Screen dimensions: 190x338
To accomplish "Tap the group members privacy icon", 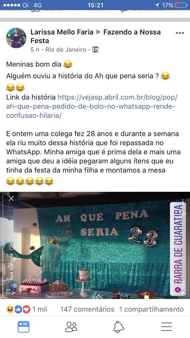I will (x=95, y=50).
